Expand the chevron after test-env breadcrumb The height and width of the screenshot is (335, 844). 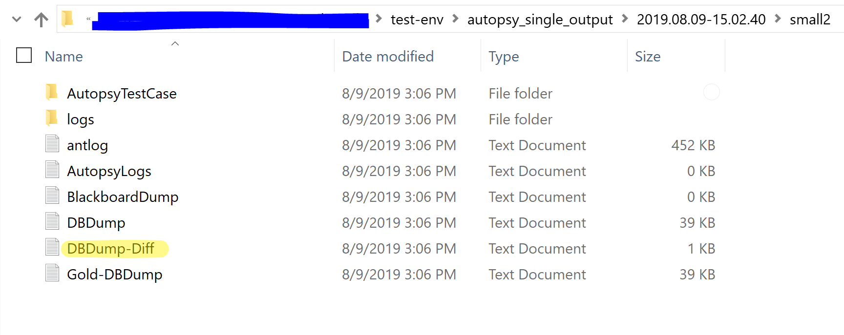tap(455, 19)
